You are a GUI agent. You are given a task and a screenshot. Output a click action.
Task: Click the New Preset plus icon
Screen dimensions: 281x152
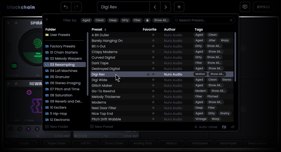92,126
